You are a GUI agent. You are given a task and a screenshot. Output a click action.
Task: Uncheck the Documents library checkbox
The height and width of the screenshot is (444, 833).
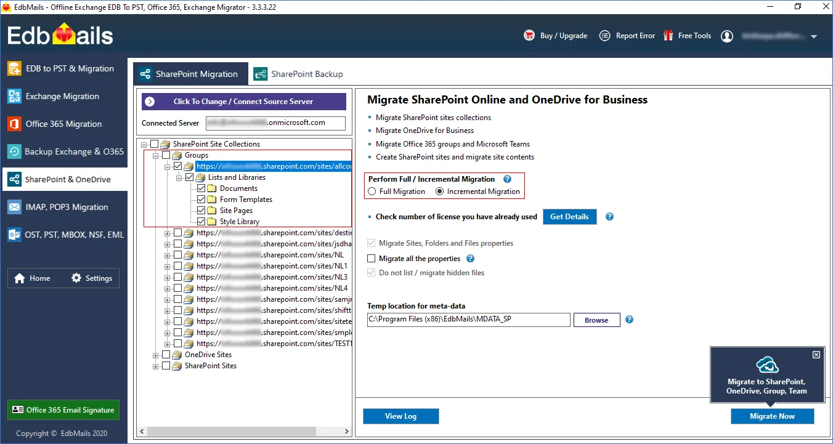pos(201,188)
